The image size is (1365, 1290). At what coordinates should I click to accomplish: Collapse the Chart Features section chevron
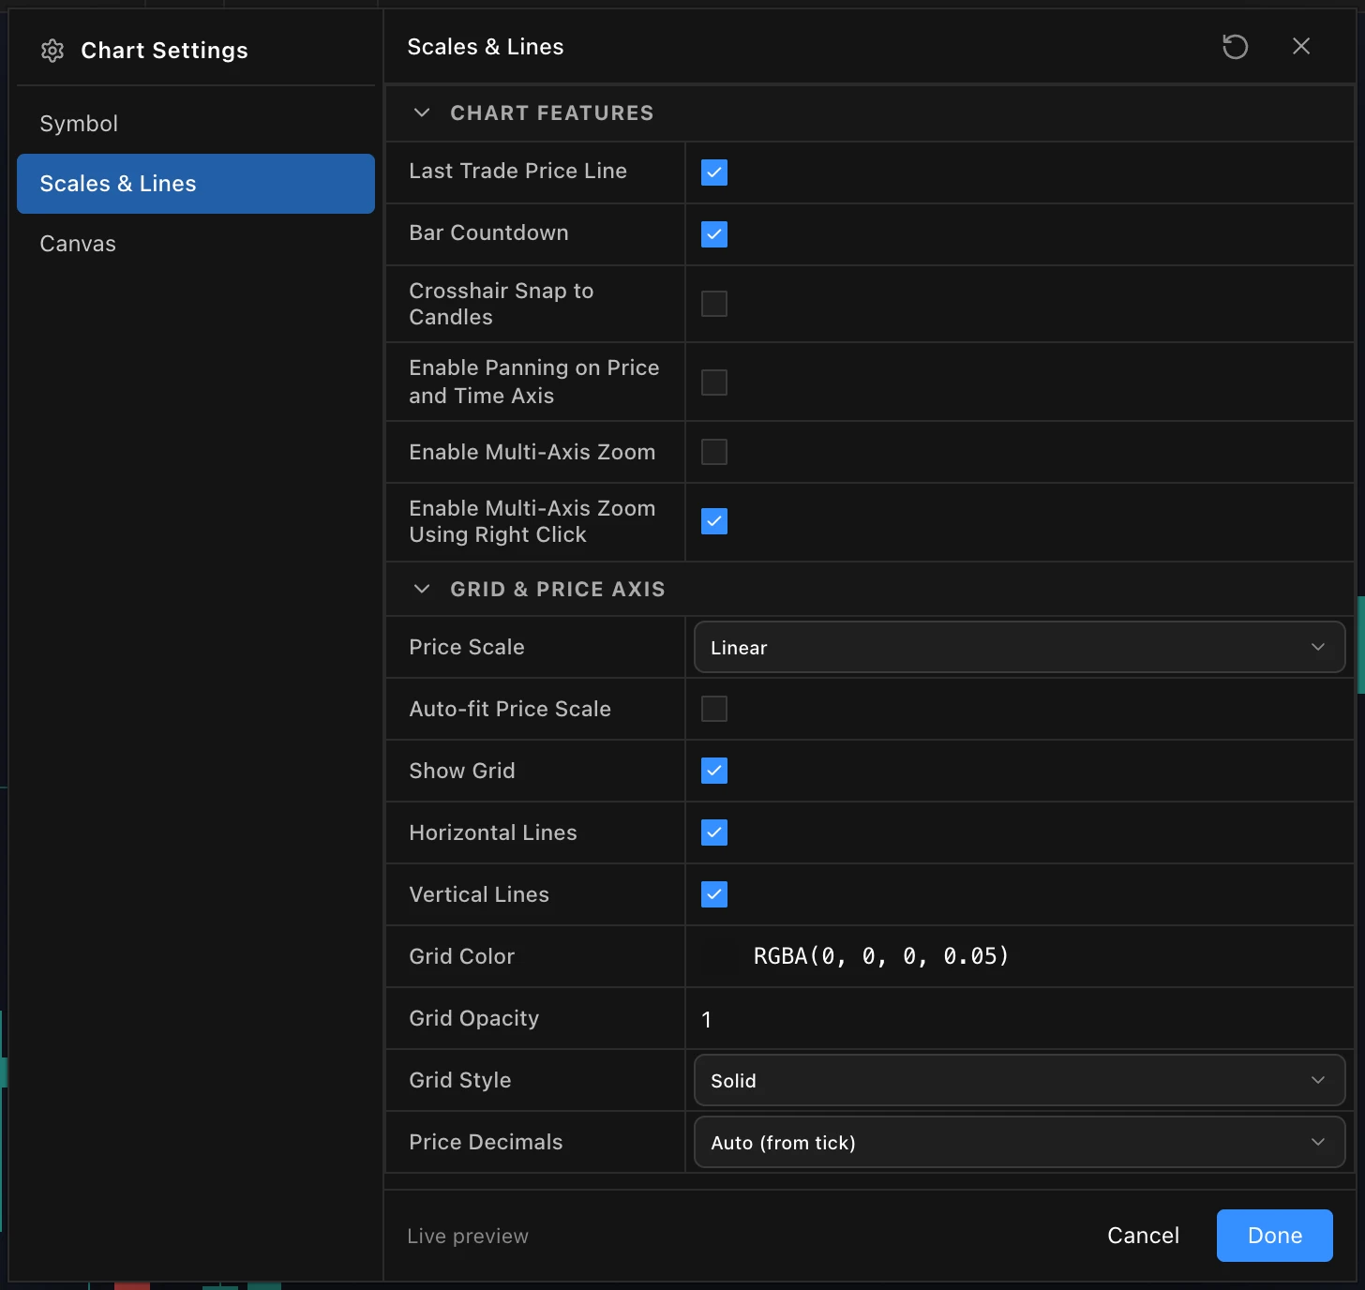click(422, 112)
